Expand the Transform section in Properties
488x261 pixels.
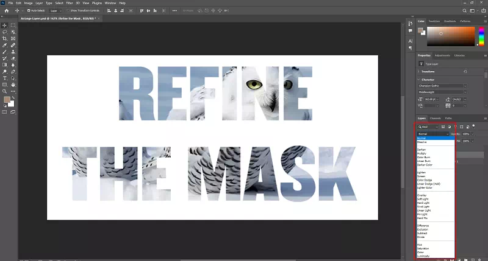pos(418,71)
